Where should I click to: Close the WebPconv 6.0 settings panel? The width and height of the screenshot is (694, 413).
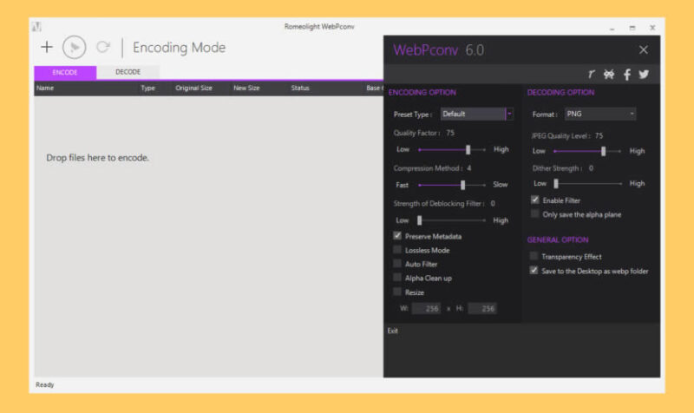643,50
